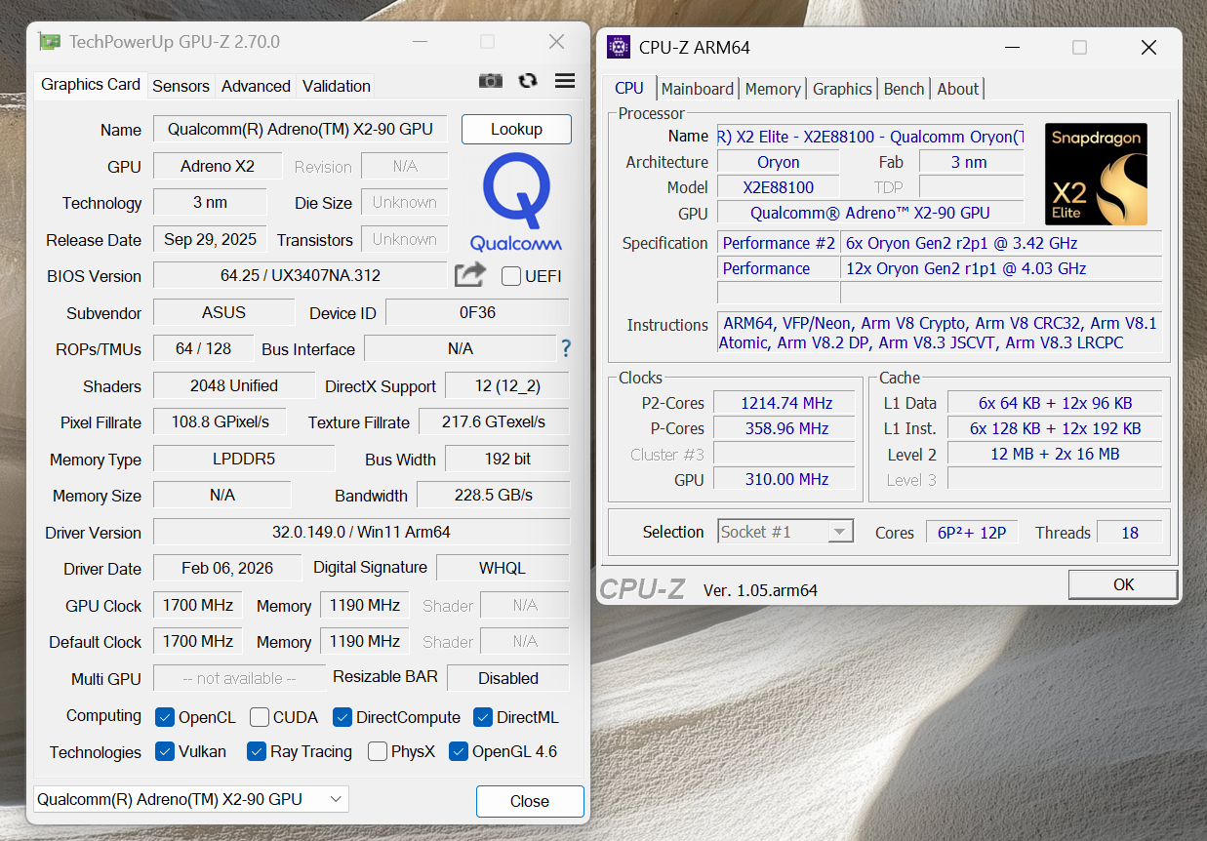Open the Adreno X2-90 GPU selector dropdown
The image size is (1207, 841).
(191, 799)
